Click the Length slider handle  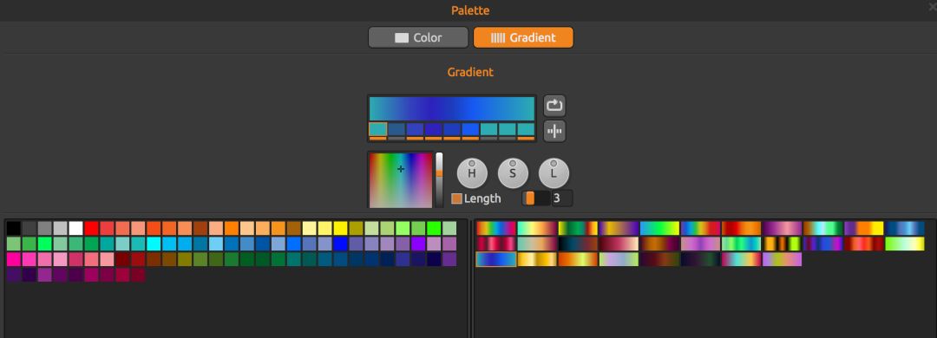(x=530, y=198)
